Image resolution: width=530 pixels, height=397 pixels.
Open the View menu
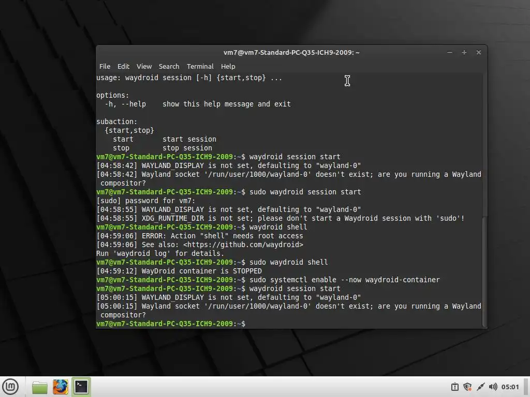coord(144,67)
